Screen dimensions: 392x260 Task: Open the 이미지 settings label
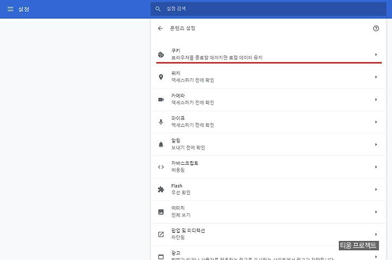(x=177, y=208)
